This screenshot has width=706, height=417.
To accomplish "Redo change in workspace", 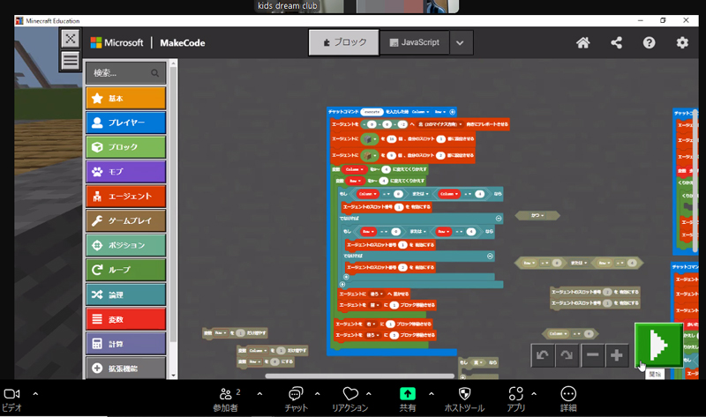I will (x=567, y=355).
